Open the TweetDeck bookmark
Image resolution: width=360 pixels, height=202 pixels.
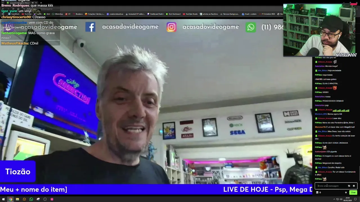click(14, 14)
